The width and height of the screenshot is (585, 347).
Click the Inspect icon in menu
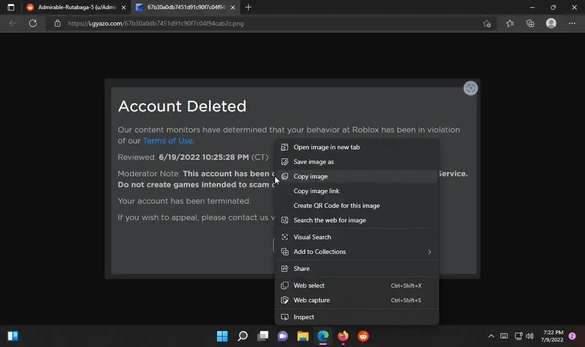(285, 317)
